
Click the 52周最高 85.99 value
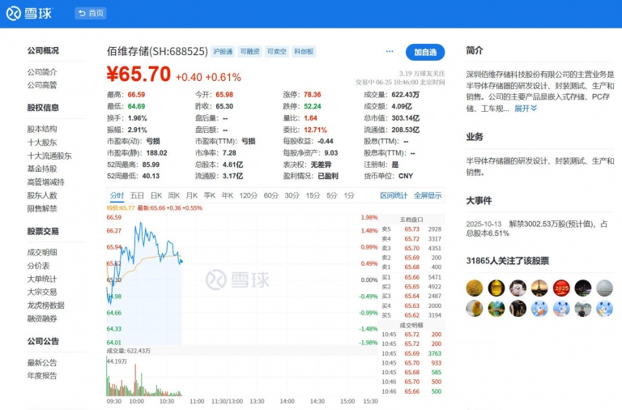tap(151, 164)
